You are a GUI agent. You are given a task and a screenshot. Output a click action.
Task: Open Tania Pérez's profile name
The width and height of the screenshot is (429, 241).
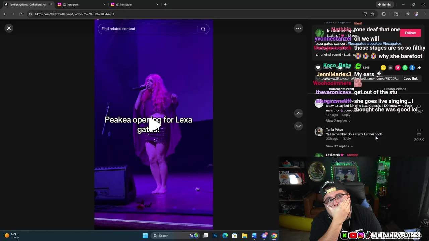(334, 130)
